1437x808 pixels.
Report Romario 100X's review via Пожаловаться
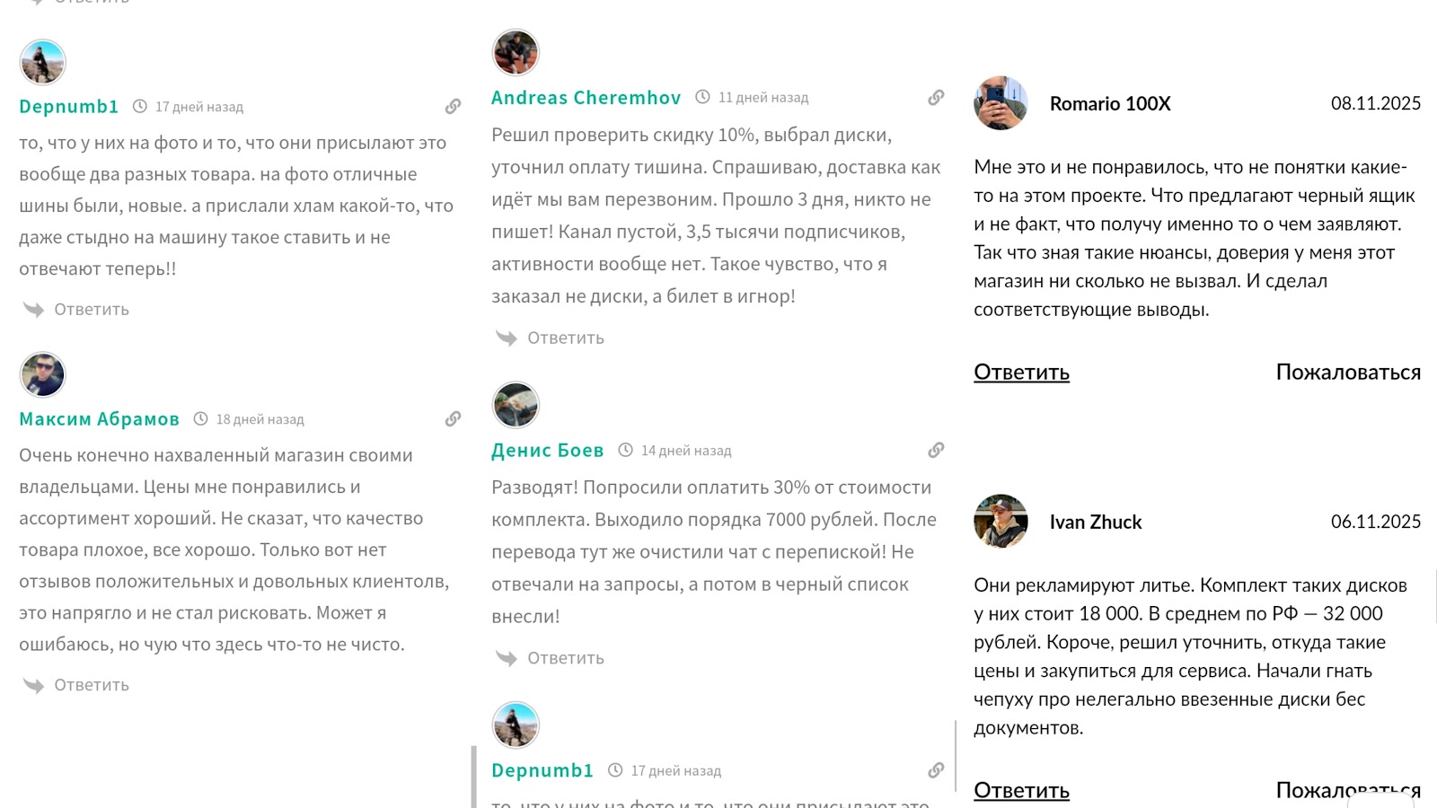(1347, 373)
